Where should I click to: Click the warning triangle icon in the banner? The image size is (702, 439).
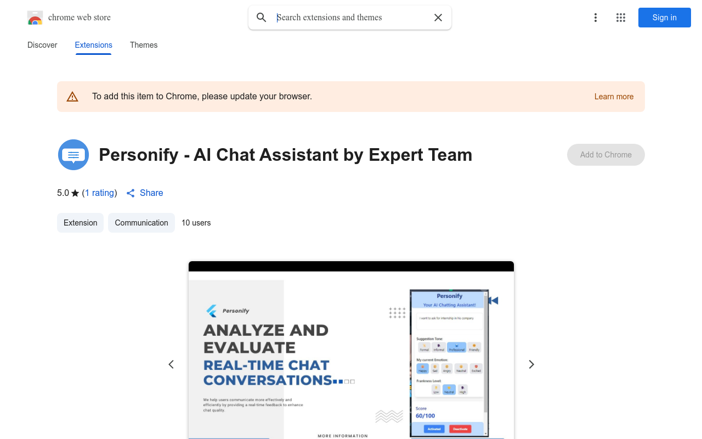pyautogui.click(x=72, y=97)
